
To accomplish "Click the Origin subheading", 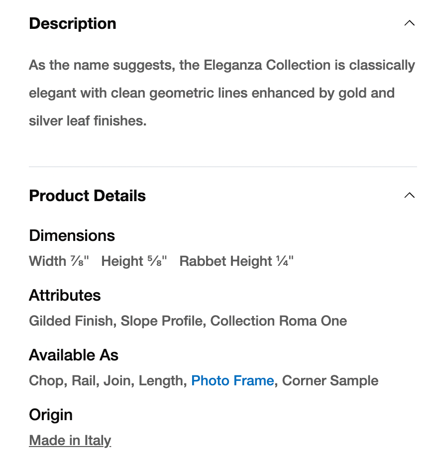I will pos(51,415).
